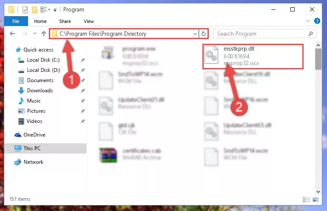Click pin icon beside Pictures
This screenshot has width=327, height=211.
83,111
